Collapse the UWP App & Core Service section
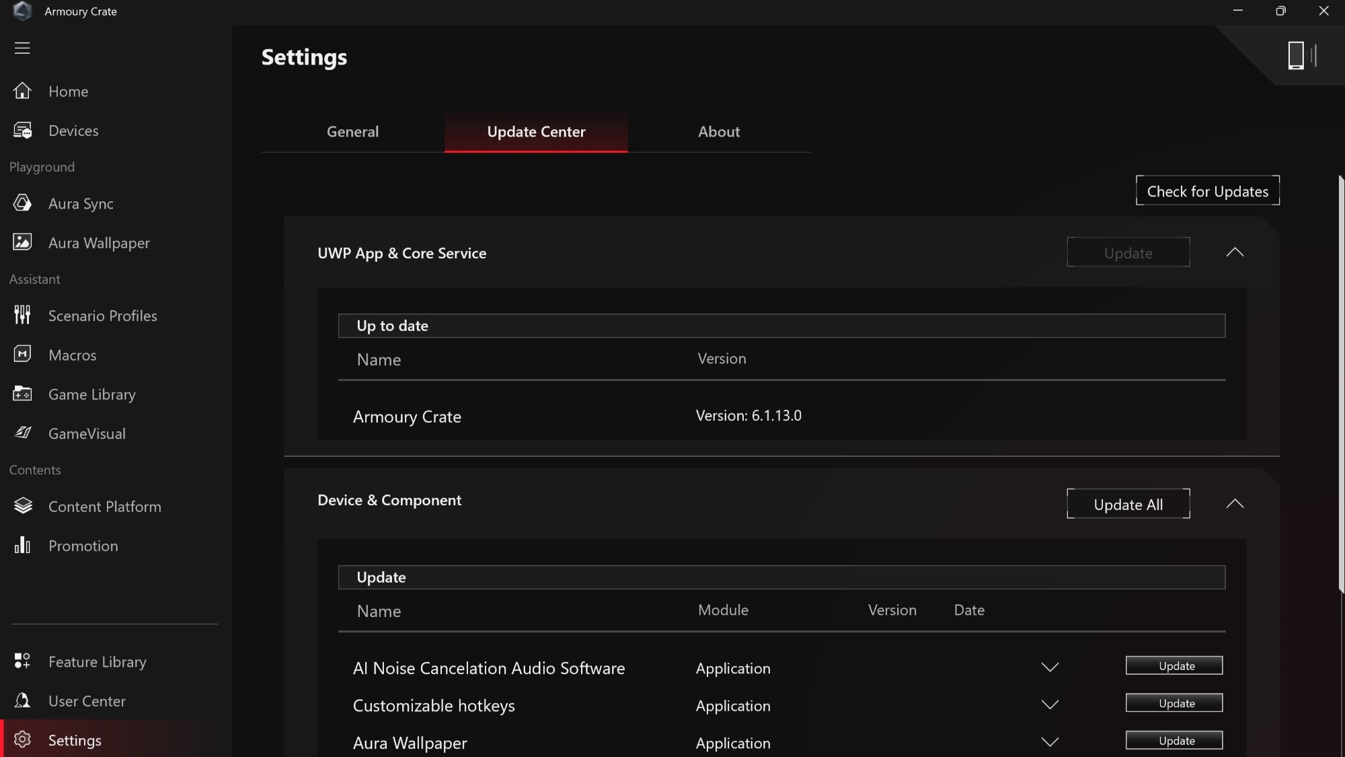Viewport: 1345px width, 757px height. coord(1235,252)
